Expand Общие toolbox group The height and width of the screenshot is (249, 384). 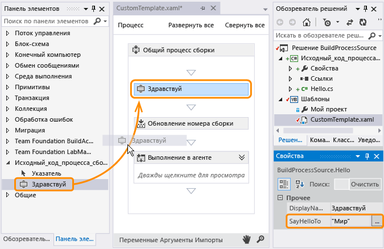7,195
